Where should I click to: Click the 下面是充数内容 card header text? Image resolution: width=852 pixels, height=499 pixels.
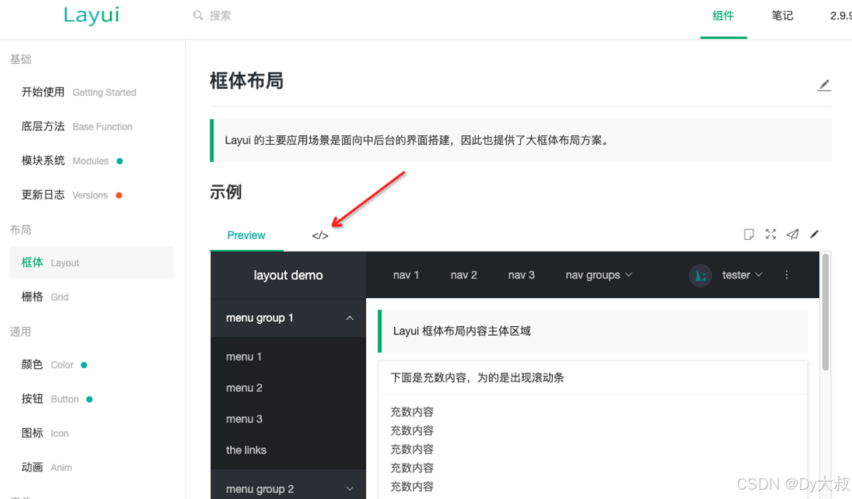tap(477, 378)
